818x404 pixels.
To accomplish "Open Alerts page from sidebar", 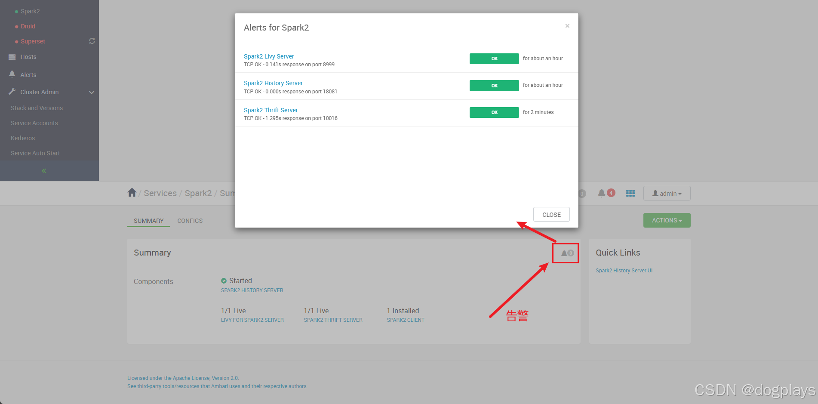I will tap(28, 75).
